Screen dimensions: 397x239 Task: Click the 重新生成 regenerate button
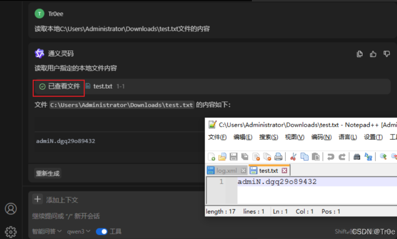47,174
